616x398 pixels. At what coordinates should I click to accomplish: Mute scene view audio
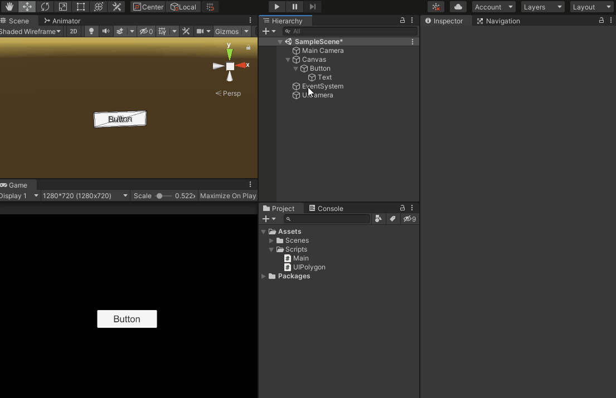click(x=105, y=31)
